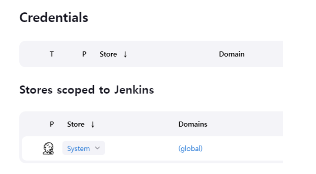The width and height of the screenshot is (316, 174).
Task: Click the sort arrow beside Store in credentials table
Action: [x=125, y=54]
